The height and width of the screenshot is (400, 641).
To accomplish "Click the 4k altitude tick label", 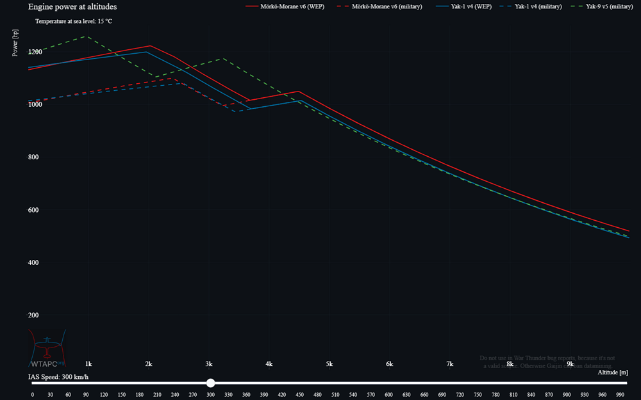I will pyautogui.click(x=269, y=364).
